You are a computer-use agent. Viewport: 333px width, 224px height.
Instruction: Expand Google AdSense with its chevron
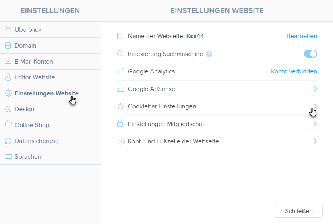coord(315,89)
